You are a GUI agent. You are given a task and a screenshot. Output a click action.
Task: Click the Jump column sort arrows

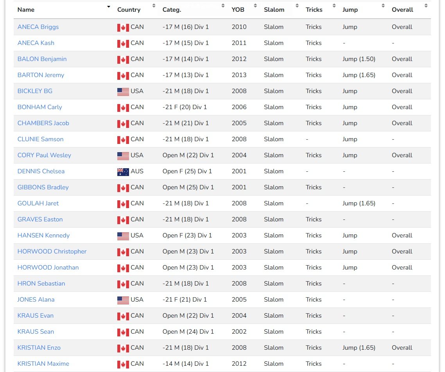click(383, 6)
